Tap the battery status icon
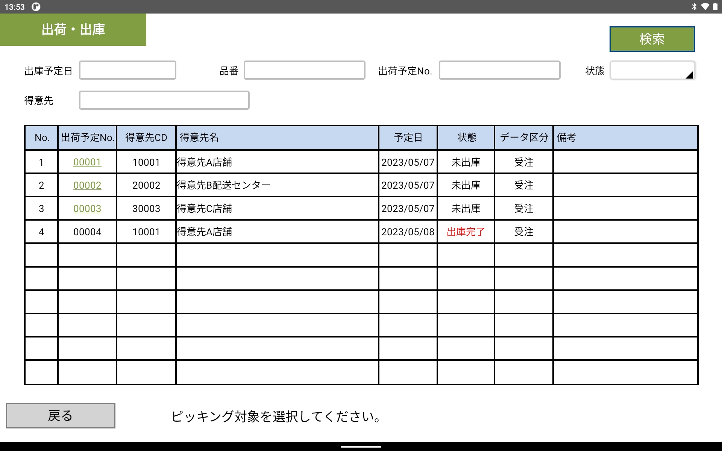This screenshot has width=722, height=451. [715, 7]
